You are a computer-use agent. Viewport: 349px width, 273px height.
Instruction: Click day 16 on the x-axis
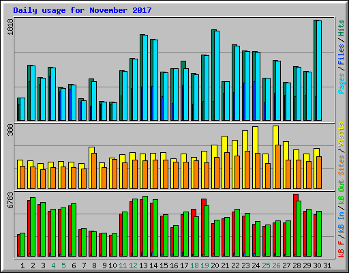coord(174,265)
